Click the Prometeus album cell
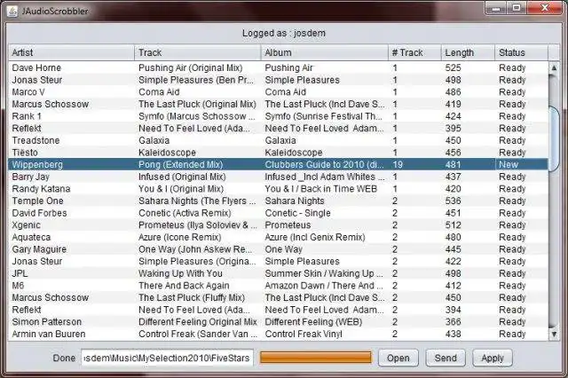Viewport: 568px width, 378px height. click(x=325, y=224)
